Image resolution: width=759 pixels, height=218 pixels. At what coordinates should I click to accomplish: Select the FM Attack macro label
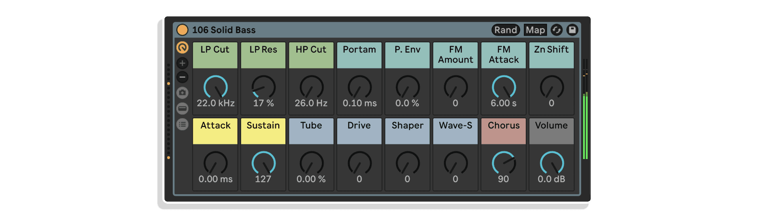(x=504, y=55)
